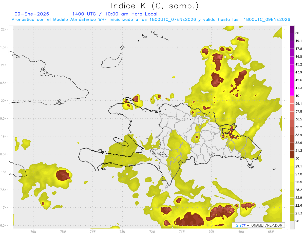Click the "71W" longitude label

click(x=182, y=232)
